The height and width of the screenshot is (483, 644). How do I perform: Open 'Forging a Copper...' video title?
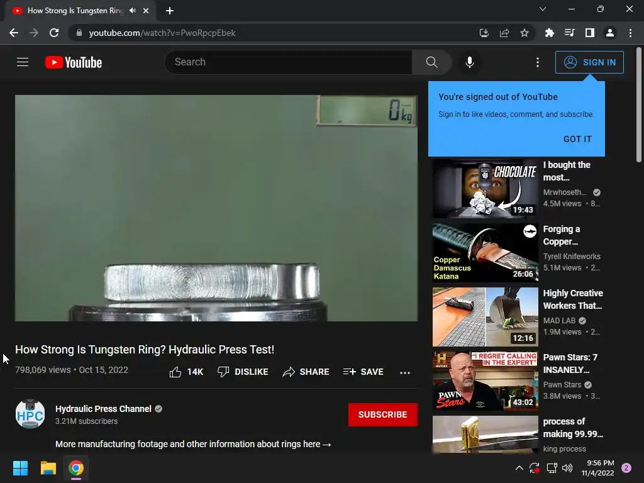coord(562,235)
